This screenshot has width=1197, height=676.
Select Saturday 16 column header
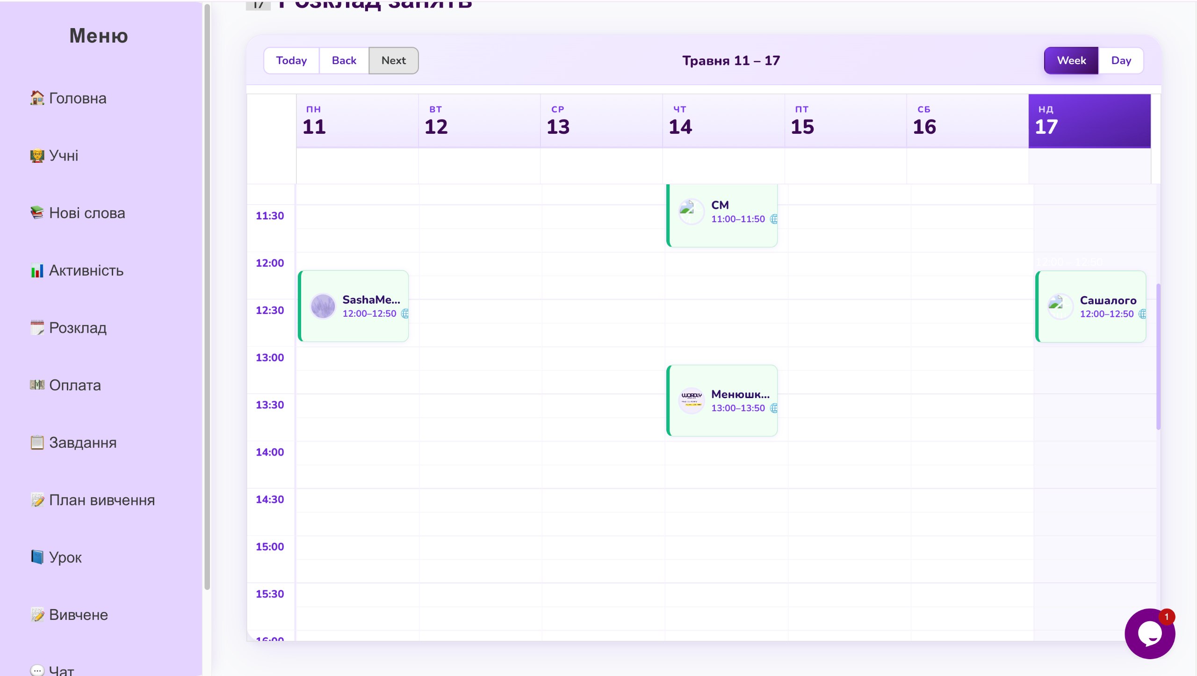[x=967, y=121]
